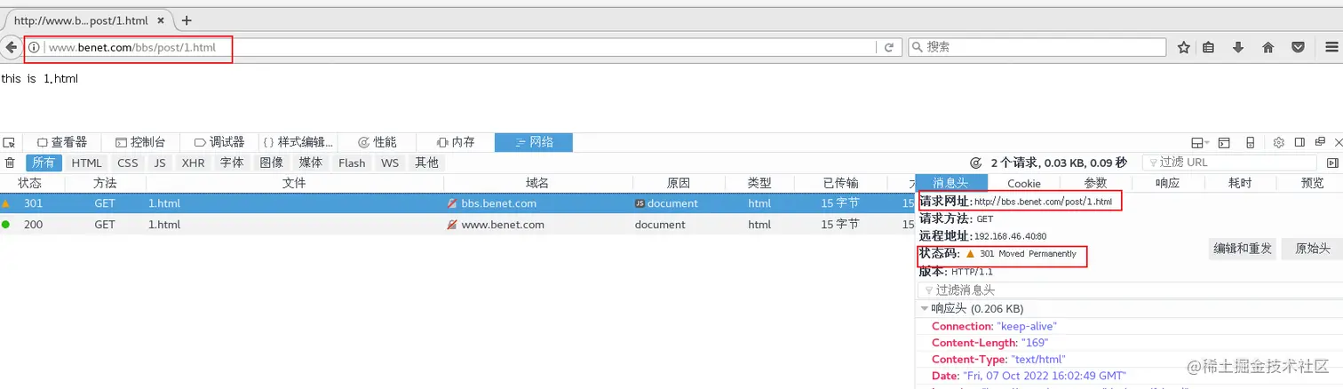The image size is (1343, 389).
Task: Open devtools settings gear icon
Action: [x=1279, y=142]
